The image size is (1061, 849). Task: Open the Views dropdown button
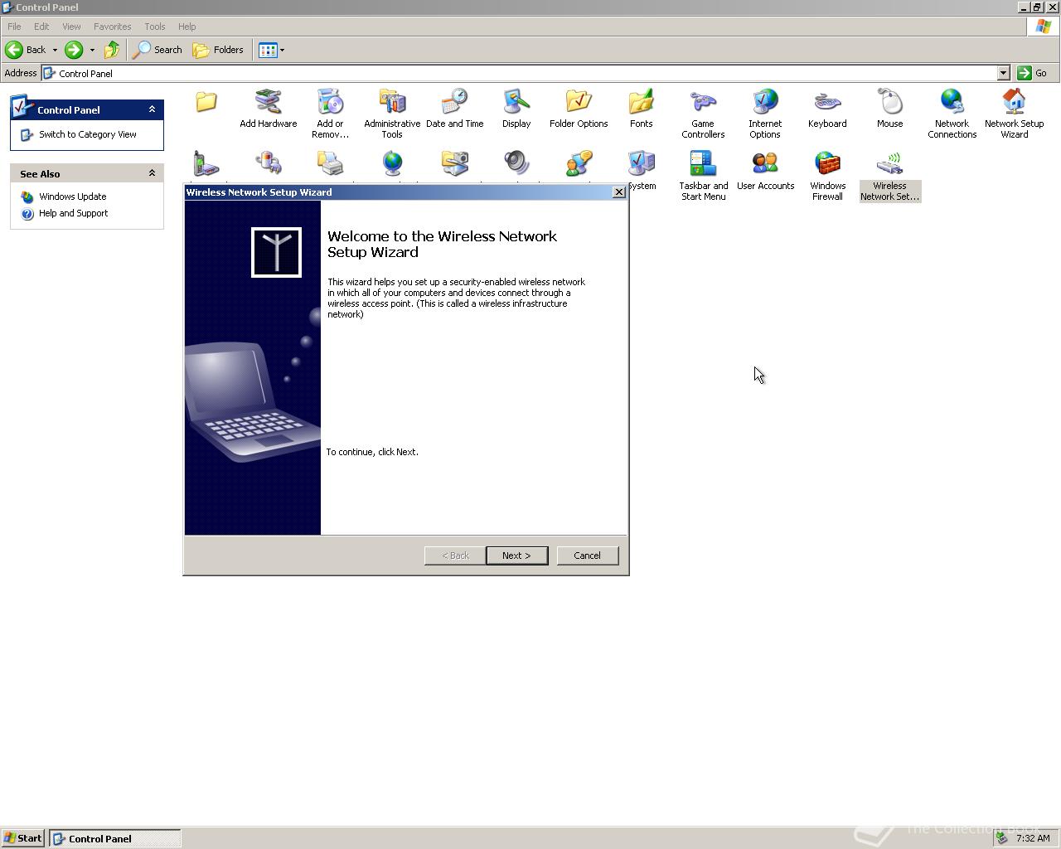[271, 50]
